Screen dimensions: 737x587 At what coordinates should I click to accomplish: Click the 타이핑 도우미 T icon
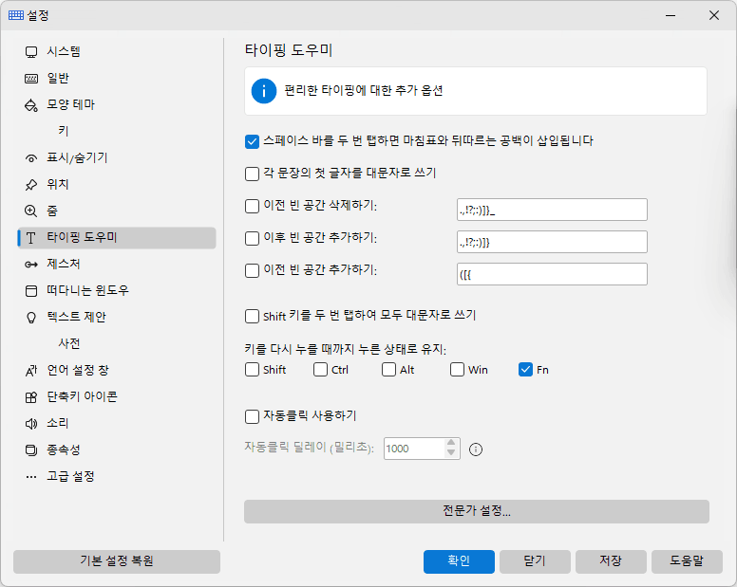pos(31,238)
